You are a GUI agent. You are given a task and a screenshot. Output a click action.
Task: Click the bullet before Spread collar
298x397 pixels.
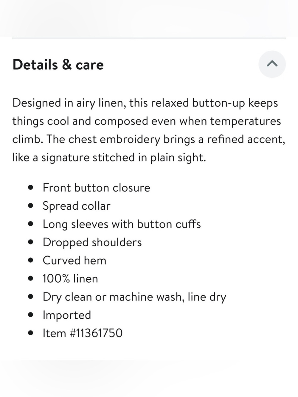30,206
